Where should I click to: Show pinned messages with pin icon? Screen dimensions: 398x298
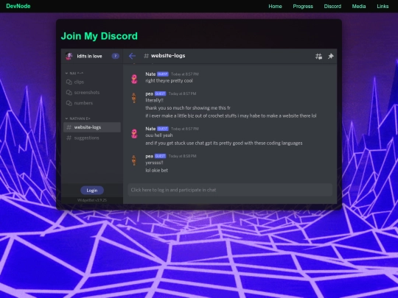point(330,56)
